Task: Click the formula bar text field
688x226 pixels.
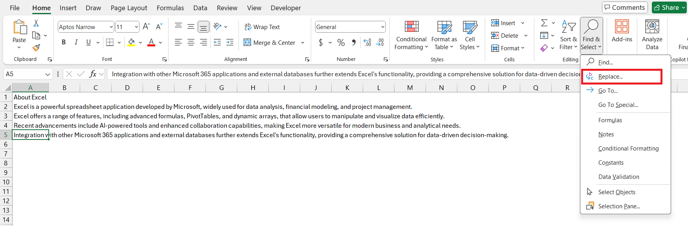Action: 344,74
